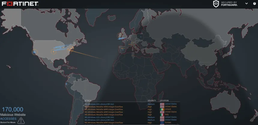Open the help question mark icon
258x125 pixels.
pos(254,4)
